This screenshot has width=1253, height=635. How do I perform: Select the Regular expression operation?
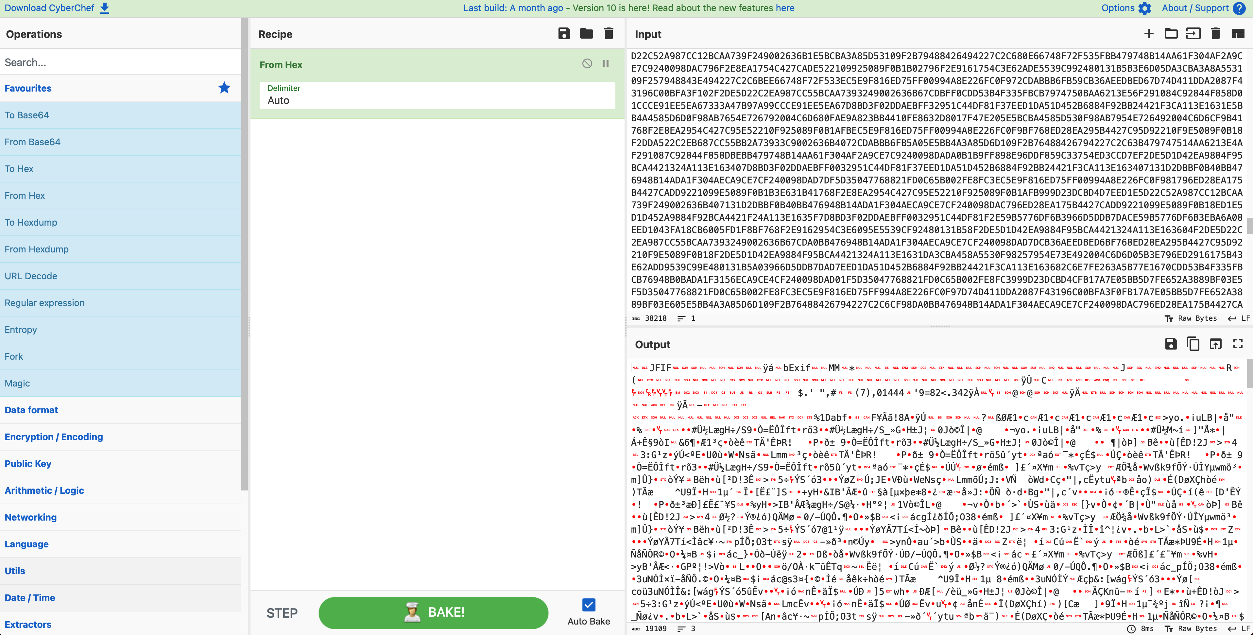click(121, 302)
